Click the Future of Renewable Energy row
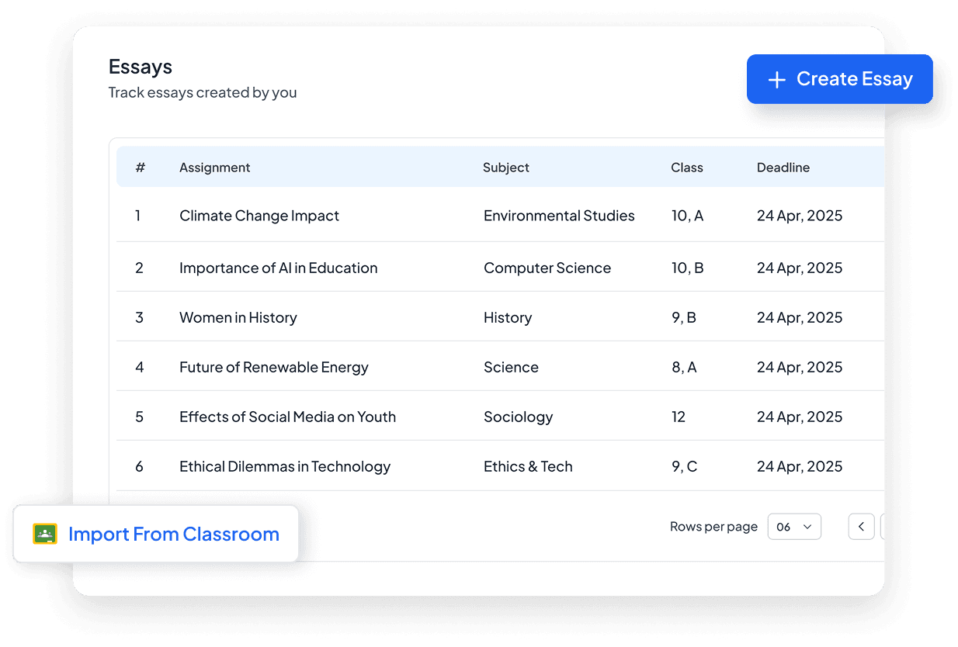The height and width of the screenshot is (647, 958). click(x=273, y=367)
